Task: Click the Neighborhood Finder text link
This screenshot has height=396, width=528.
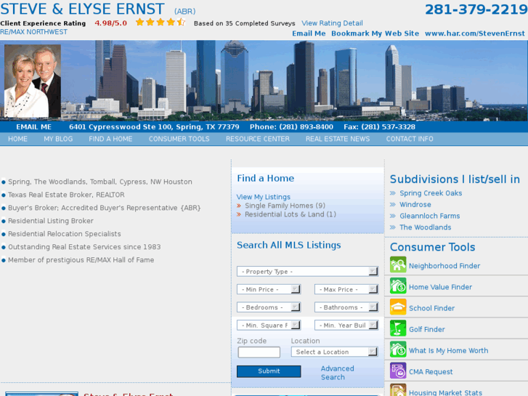Action: click(x=444, y=266)
